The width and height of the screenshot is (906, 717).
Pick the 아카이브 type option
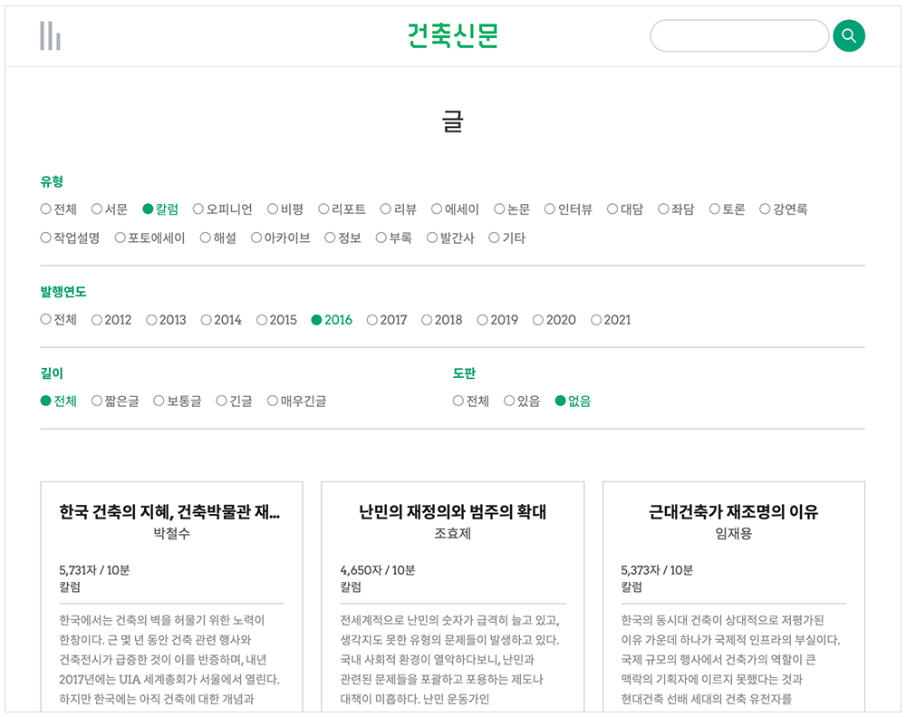tap(280, 238)
